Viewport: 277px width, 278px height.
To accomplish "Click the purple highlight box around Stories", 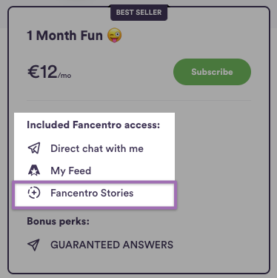I will [x=95, y=195].
